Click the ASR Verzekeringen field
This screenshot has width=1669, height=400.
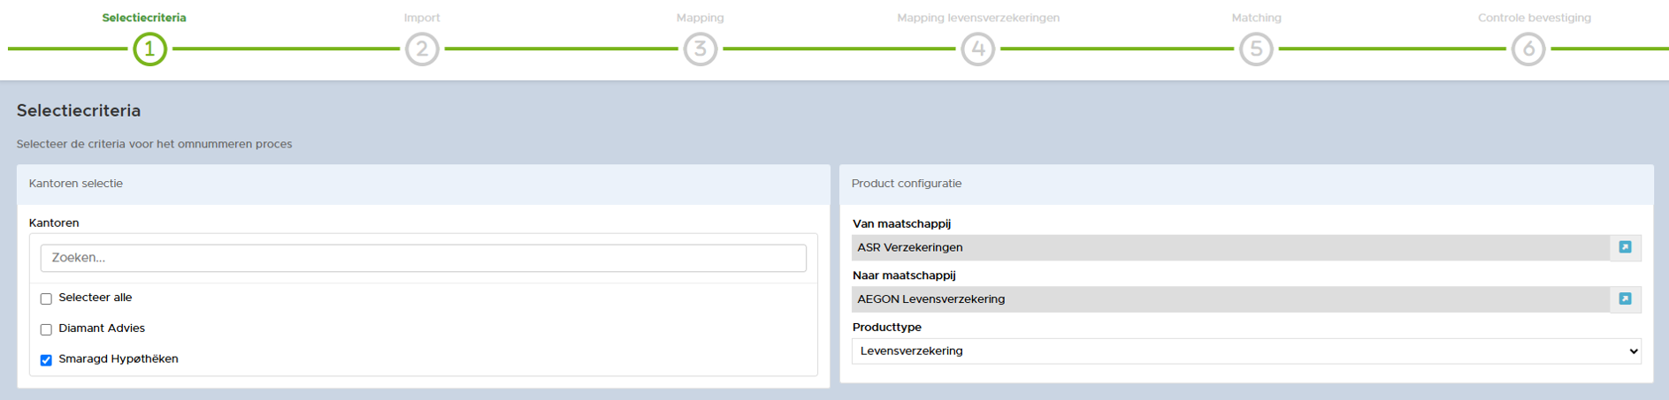[1229, 247]
